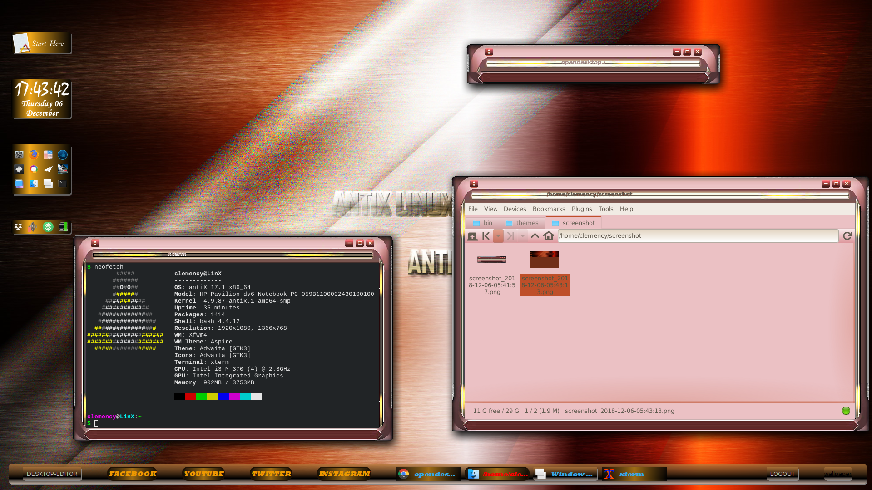The image size is (872, 490).
Task: Go to the home folder
Action: coord(549,236)
